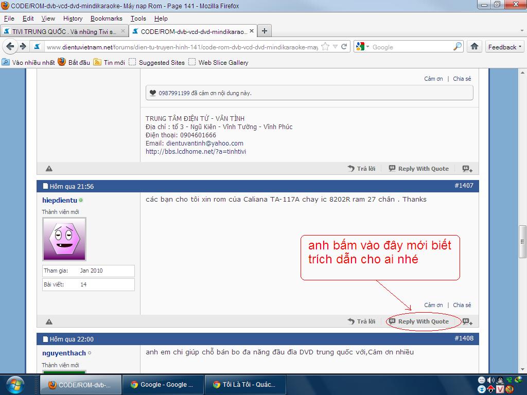The image size is (527, 395).
Task: Click the volume speaker tray icon
Action: click(x=490, y=380)
